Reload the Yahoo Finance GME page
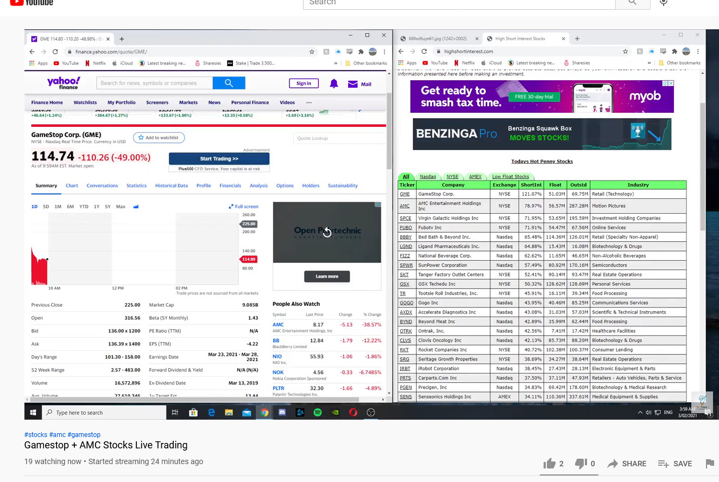The image size is (719, 482). tap(55, 52)
